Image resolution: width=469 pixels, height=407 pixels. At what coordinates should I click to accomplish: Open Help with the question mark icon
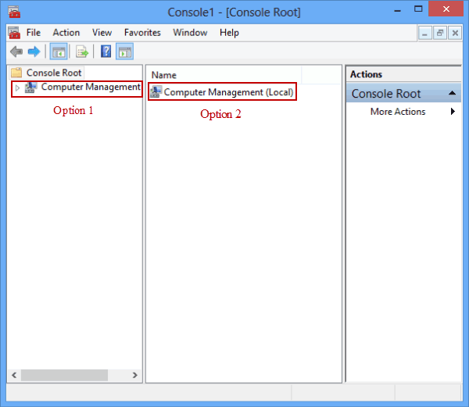point(106,52)
